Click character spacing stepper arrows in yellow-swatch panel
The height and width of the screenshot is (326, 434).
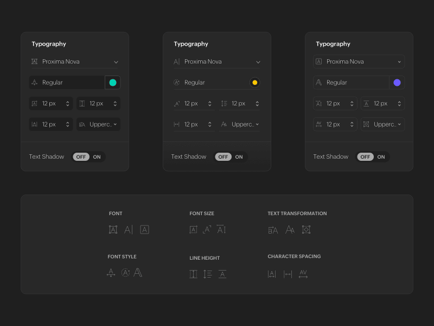coord(210,124)
